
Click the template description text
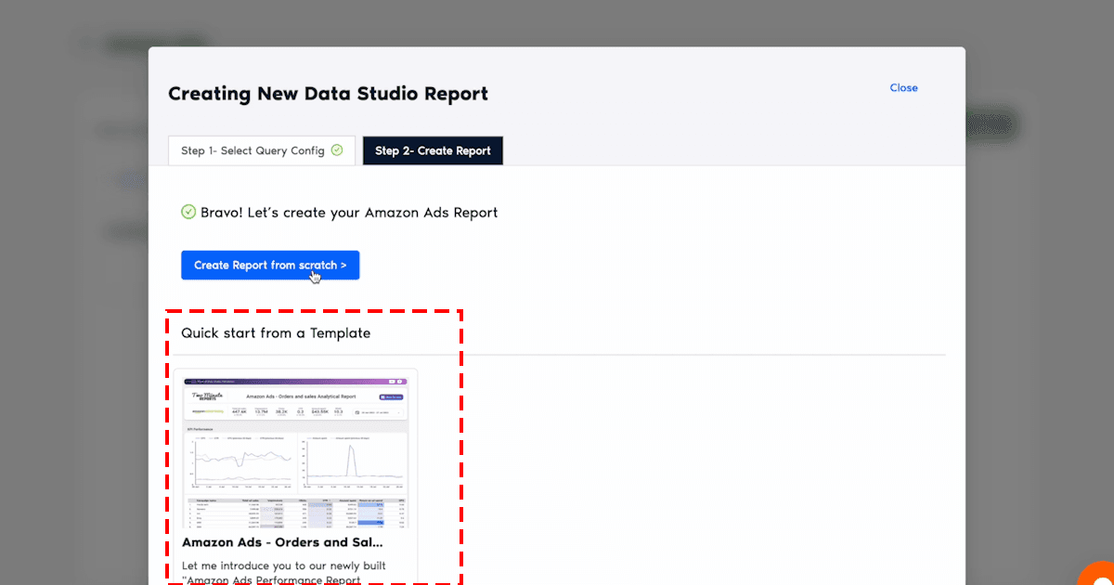pos(282,572)
